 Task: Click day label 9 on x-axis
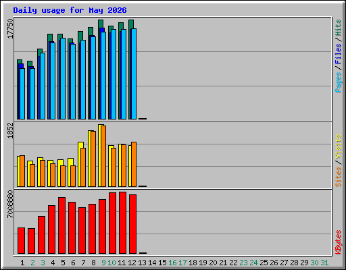tap(103, 263)
